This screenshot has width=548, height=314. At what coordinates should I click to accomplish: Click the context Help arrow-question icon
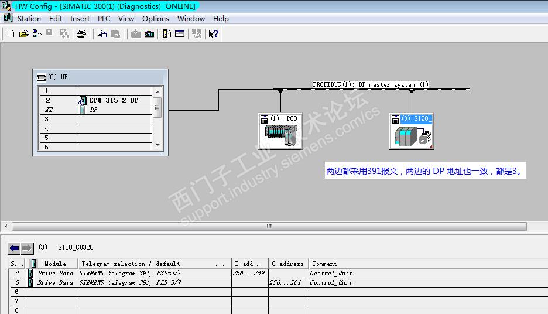click(x=213, y=34)
